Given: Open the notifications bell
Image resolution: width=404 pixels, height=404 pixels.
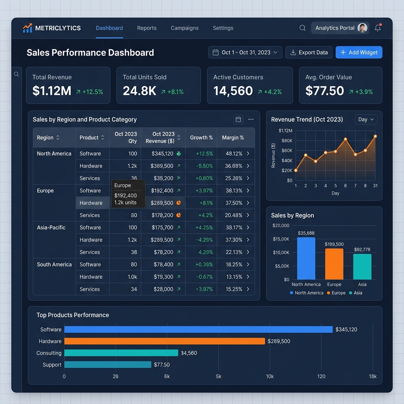Looking at the screenshot, I should 378,28.
